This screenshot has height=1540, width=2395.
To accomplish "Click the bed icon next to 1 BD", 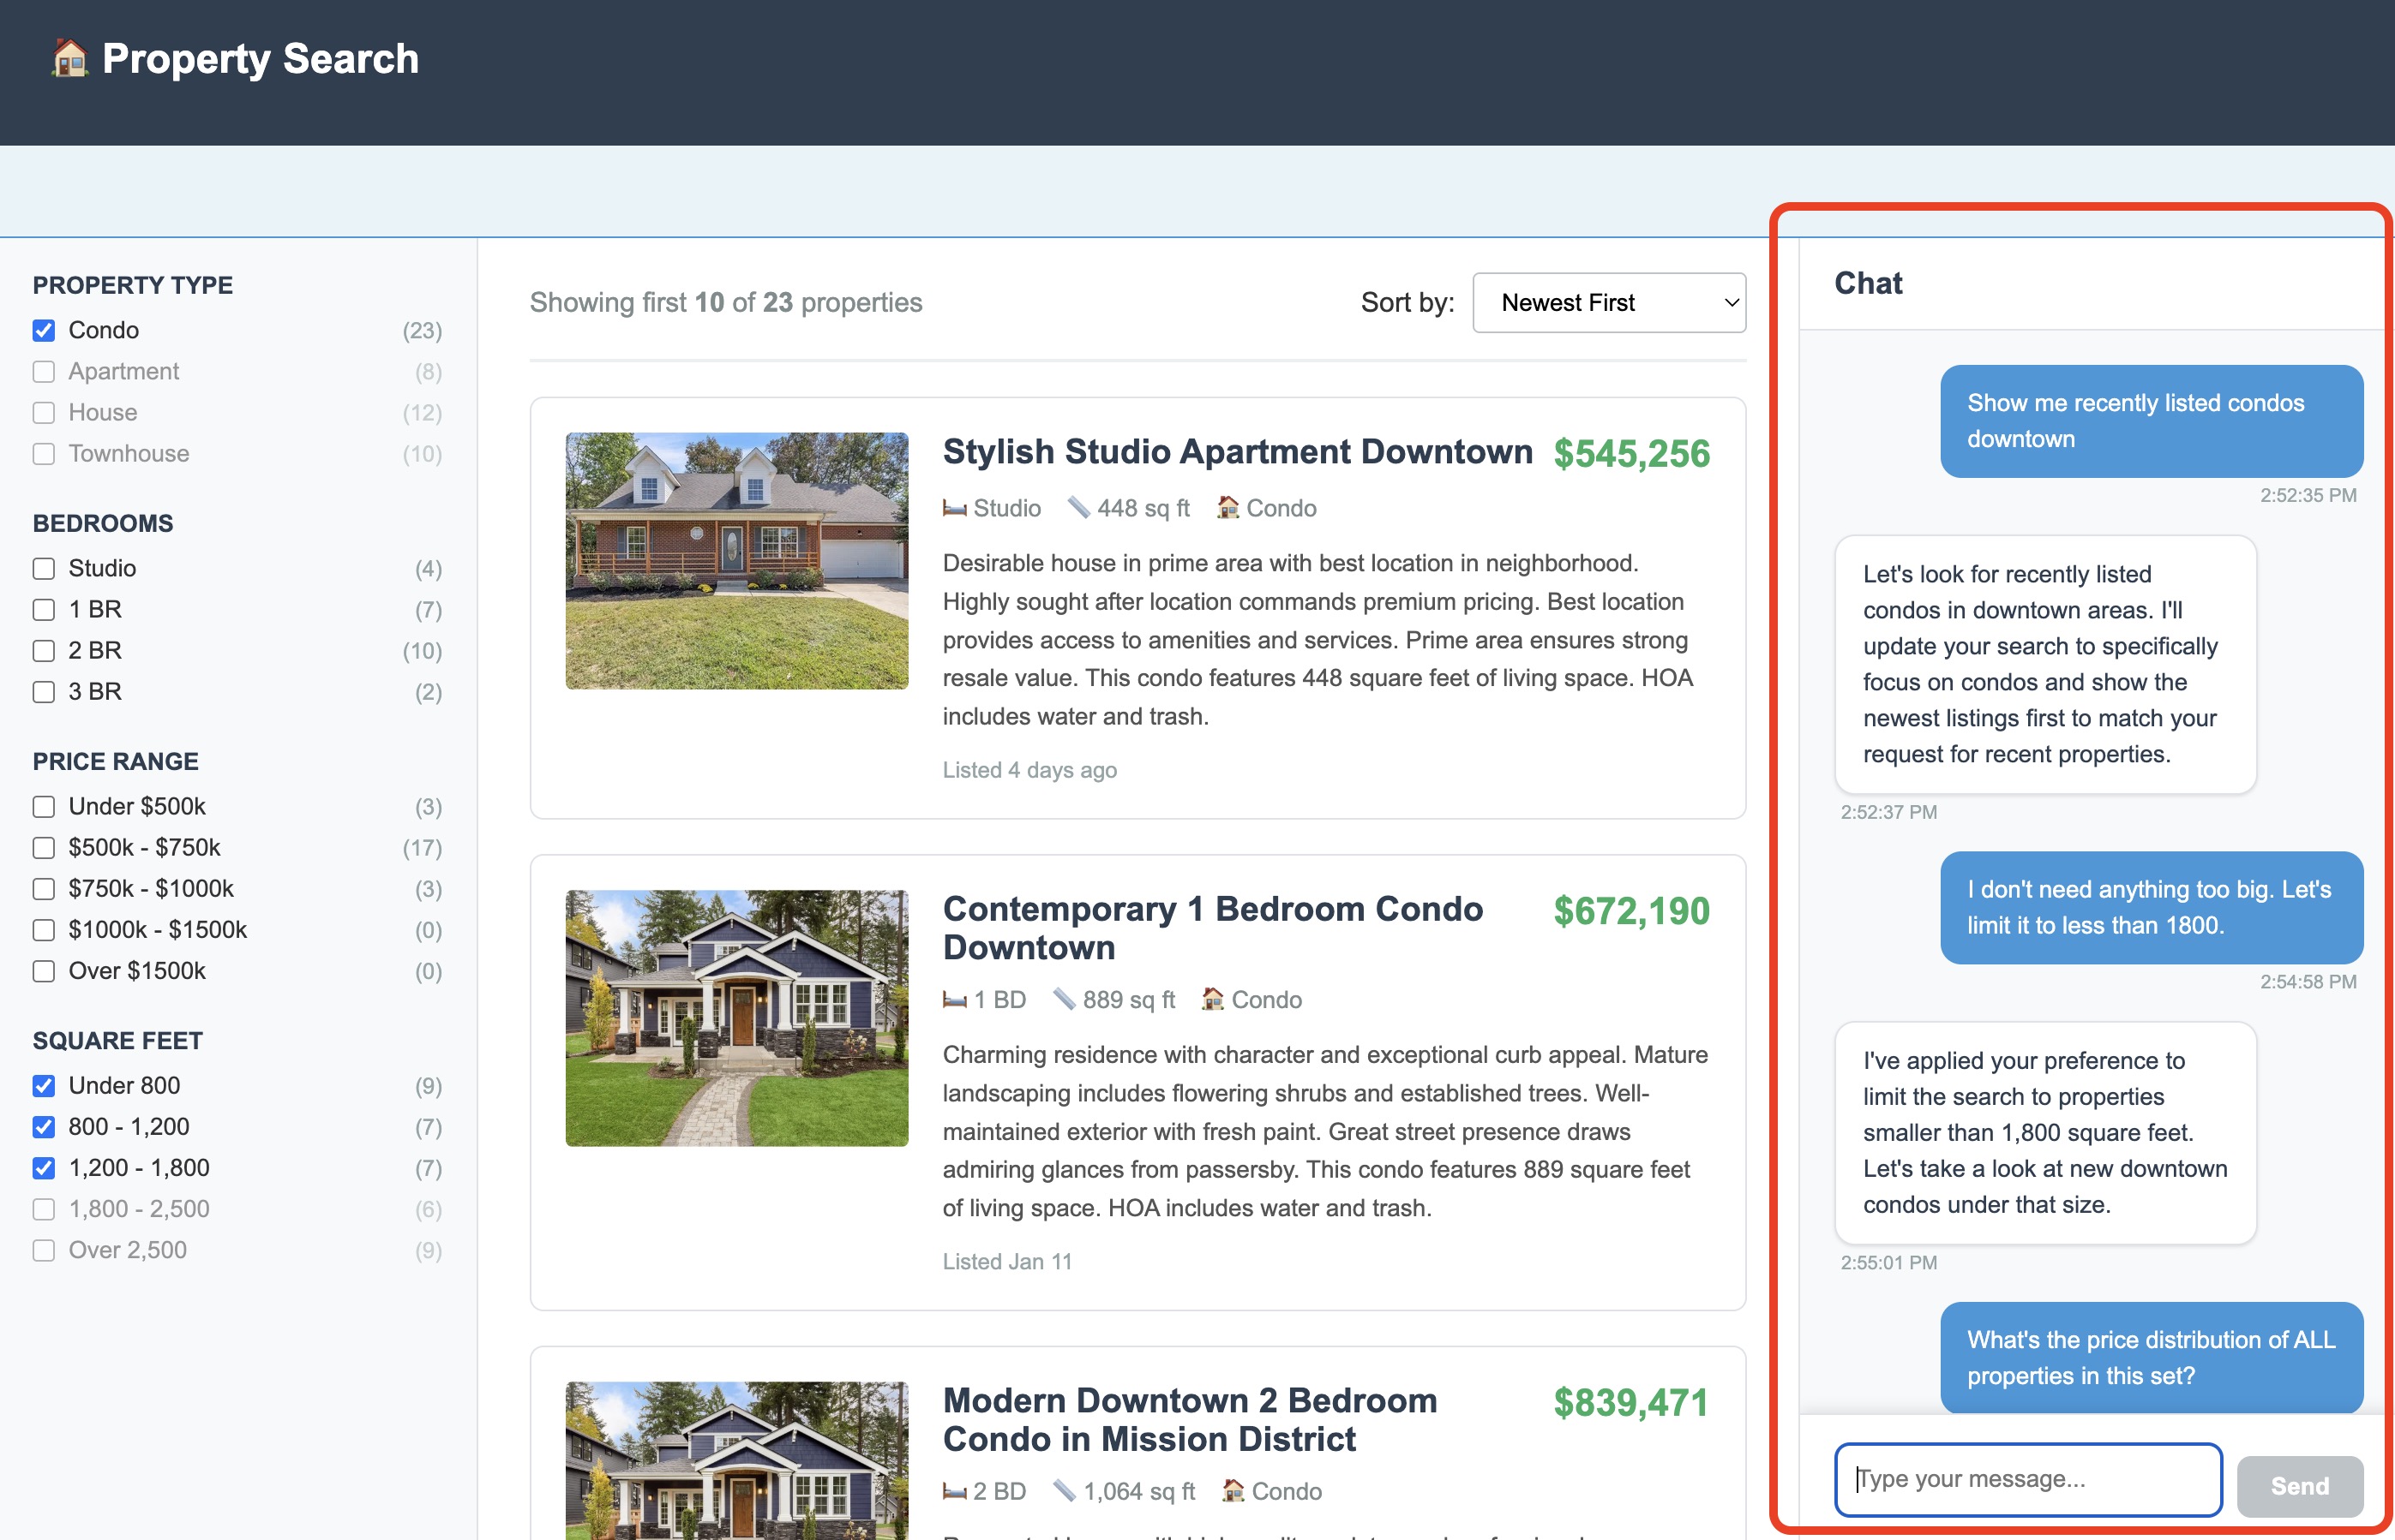I will (954, 1000).
